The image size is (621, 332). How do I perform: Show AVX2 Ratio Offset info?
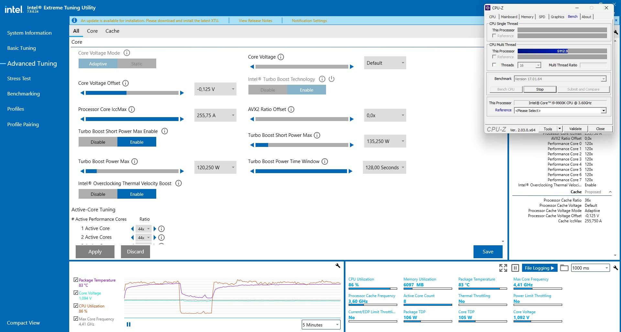point(291,109)
